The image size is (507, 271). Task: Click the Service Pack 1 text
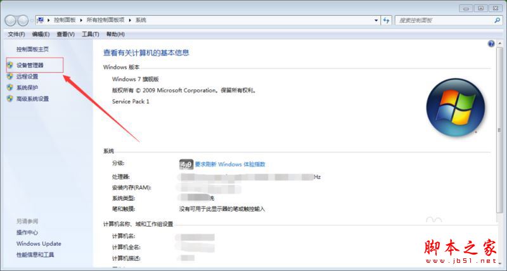point(131,101)
